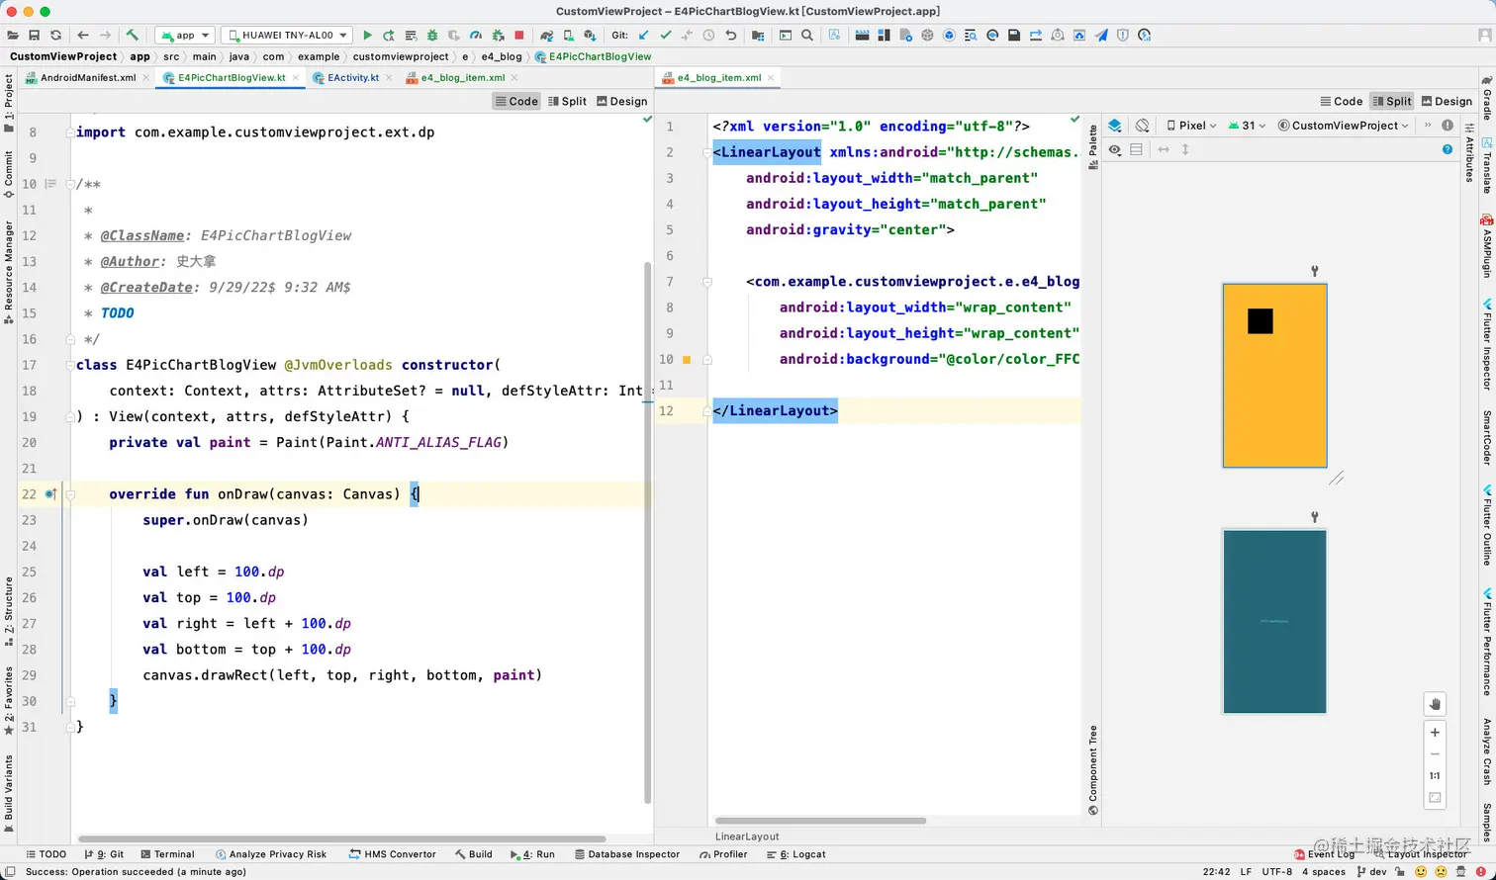Open the Logcat tool window
Image resolution: width=1496 pixels, height=880 pixels.
tap(801, 854)
